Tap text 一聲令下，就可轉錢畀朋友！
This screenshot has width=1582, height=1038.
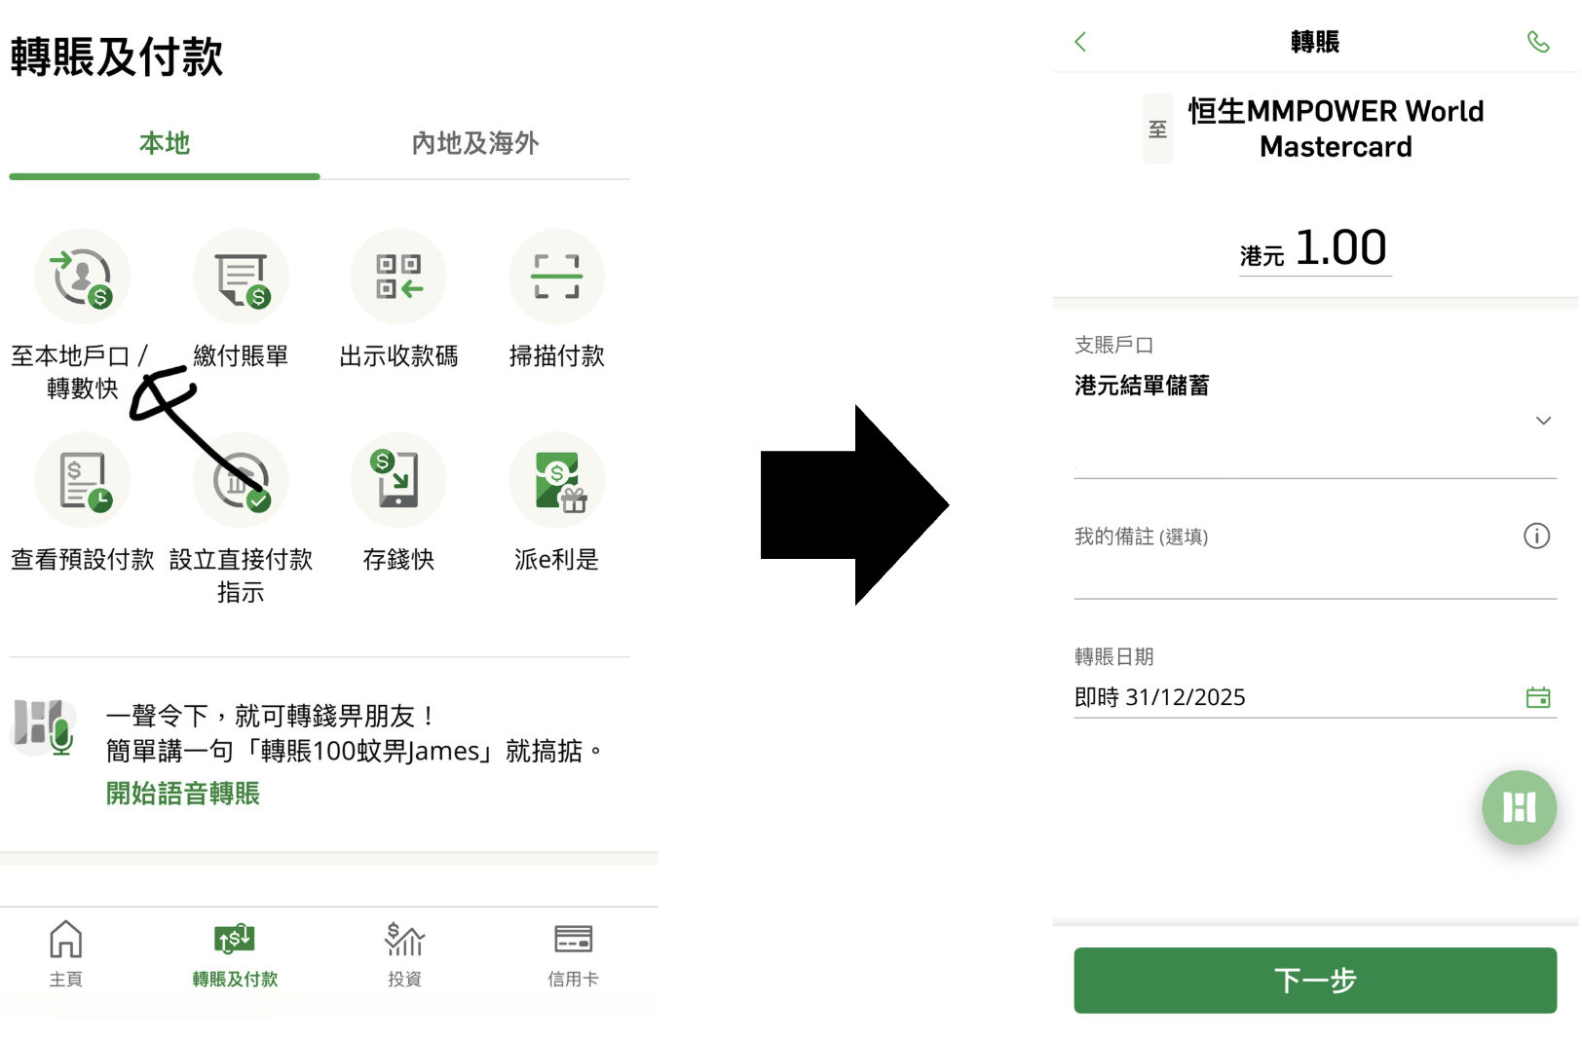coord(270,716)
